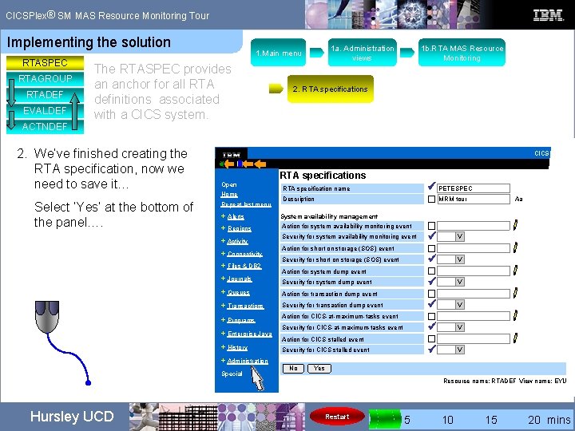Image resolution: width=575 pixels, height=431 pixels.
Task: Tick checkbox for short on storage action
Action: 431,248
